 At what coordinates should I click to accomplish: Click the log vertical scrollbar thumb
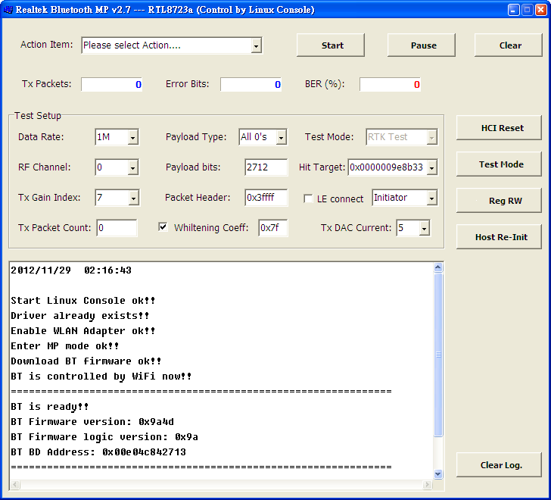click(437, 355)
